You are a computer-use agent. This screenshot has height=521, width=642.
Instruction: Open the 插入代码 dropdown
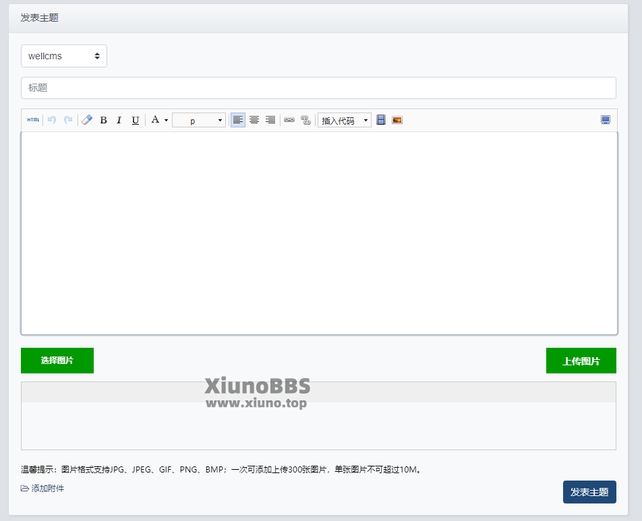click(x=345, y=121)
